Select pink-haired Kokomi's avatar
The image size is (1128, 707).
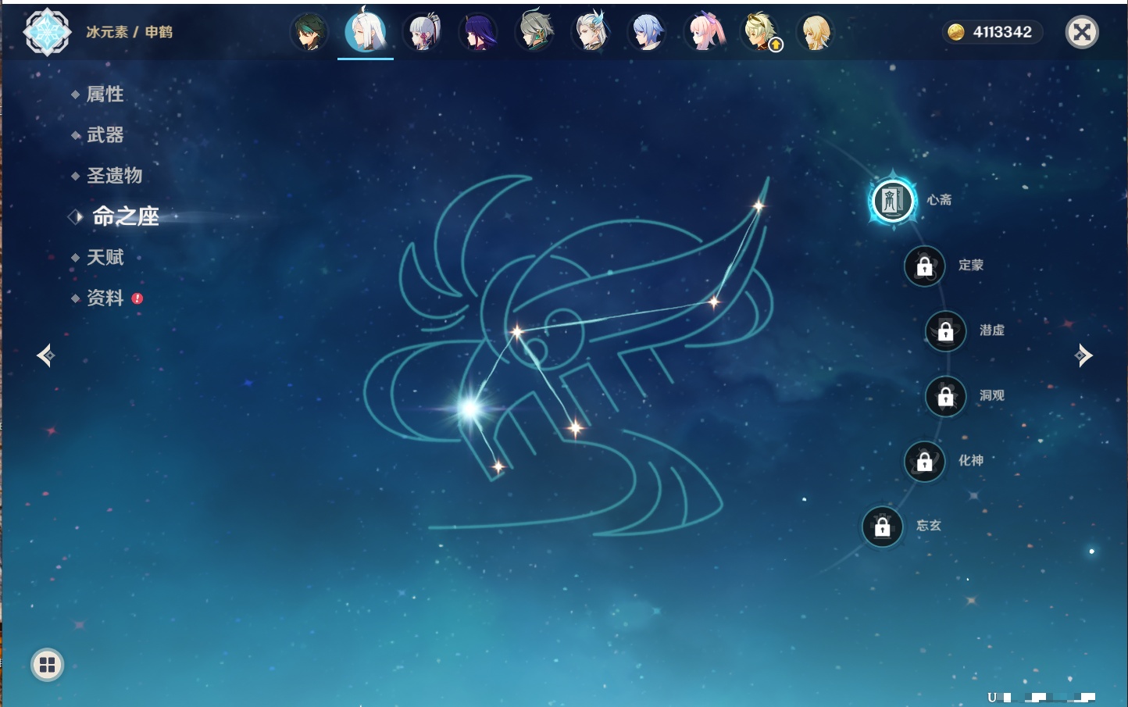(704, 33)
